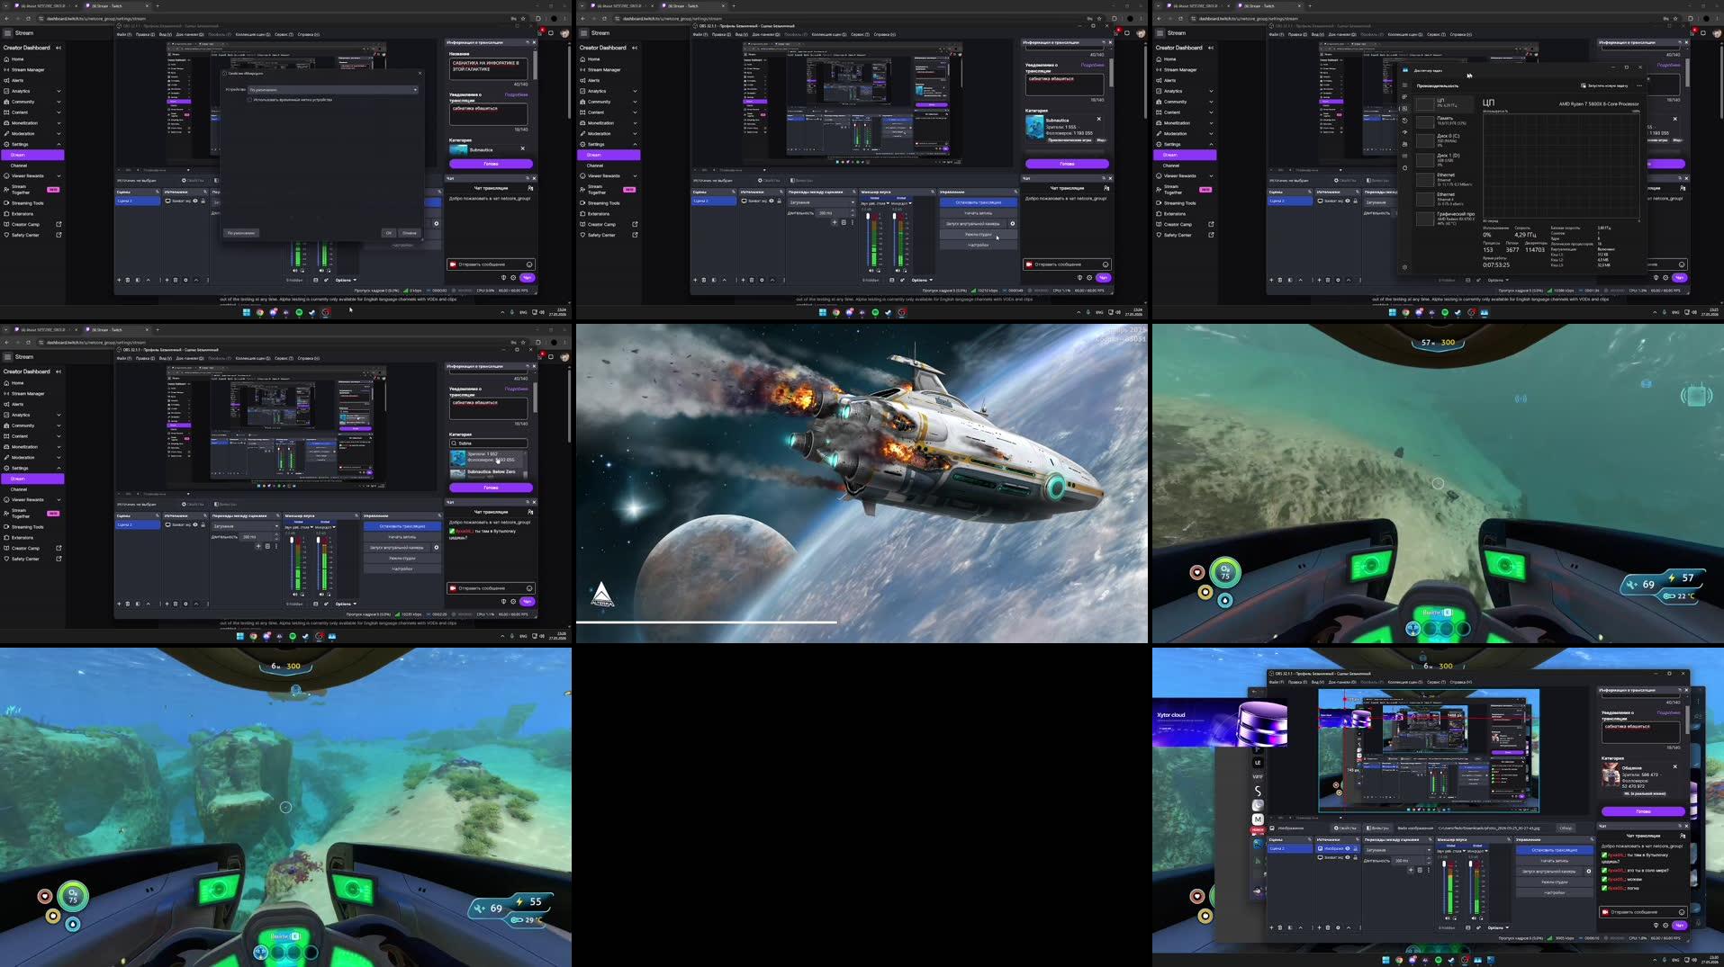The image size is (1724, 967).
Task: Click 'Запустить новую задачу' in Task Manager
Action: pyautogui.click(x=1604, y=85)
